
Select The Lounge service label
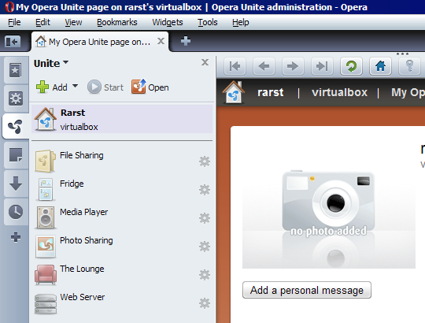82,269
